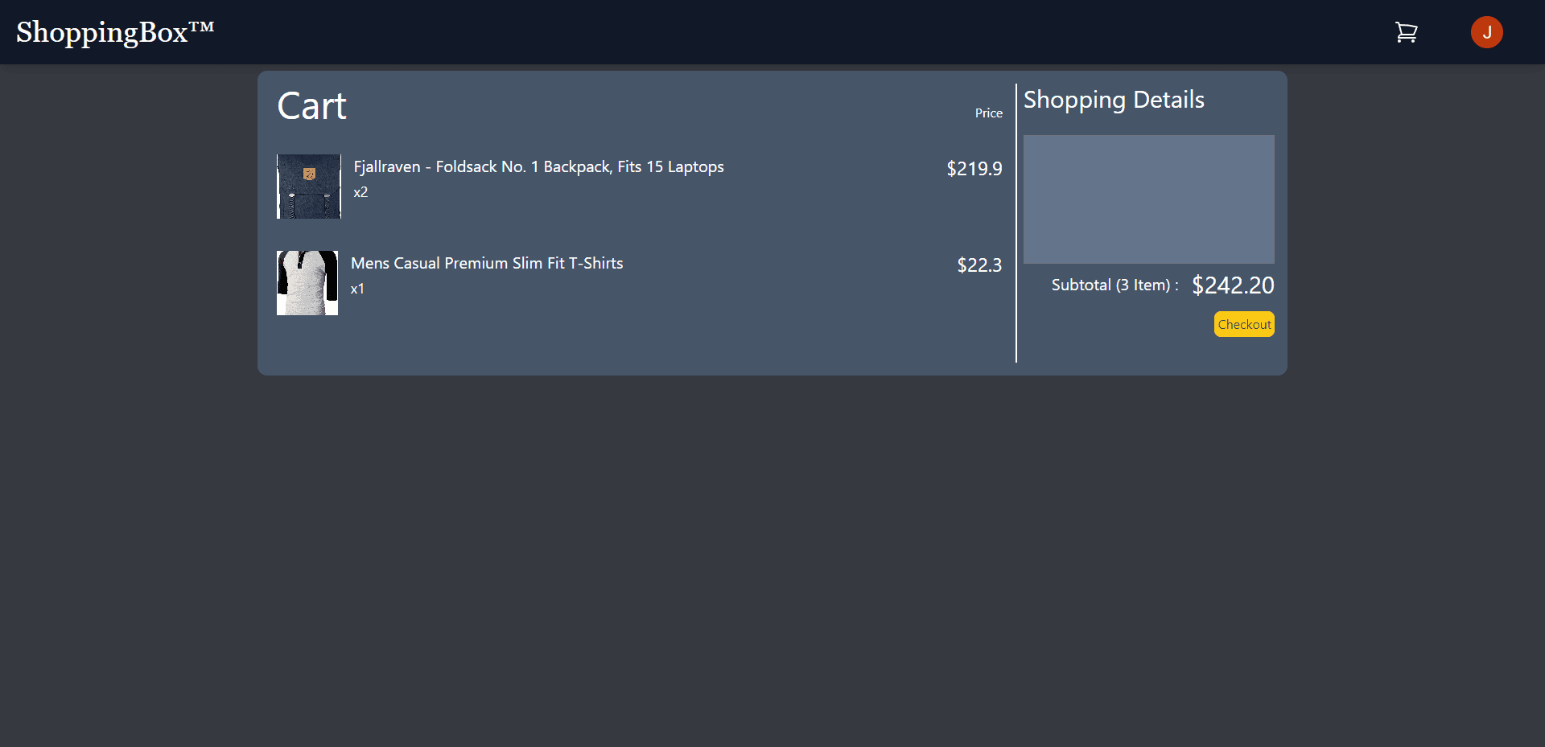Click the red J user avatar

[1486, 32]
